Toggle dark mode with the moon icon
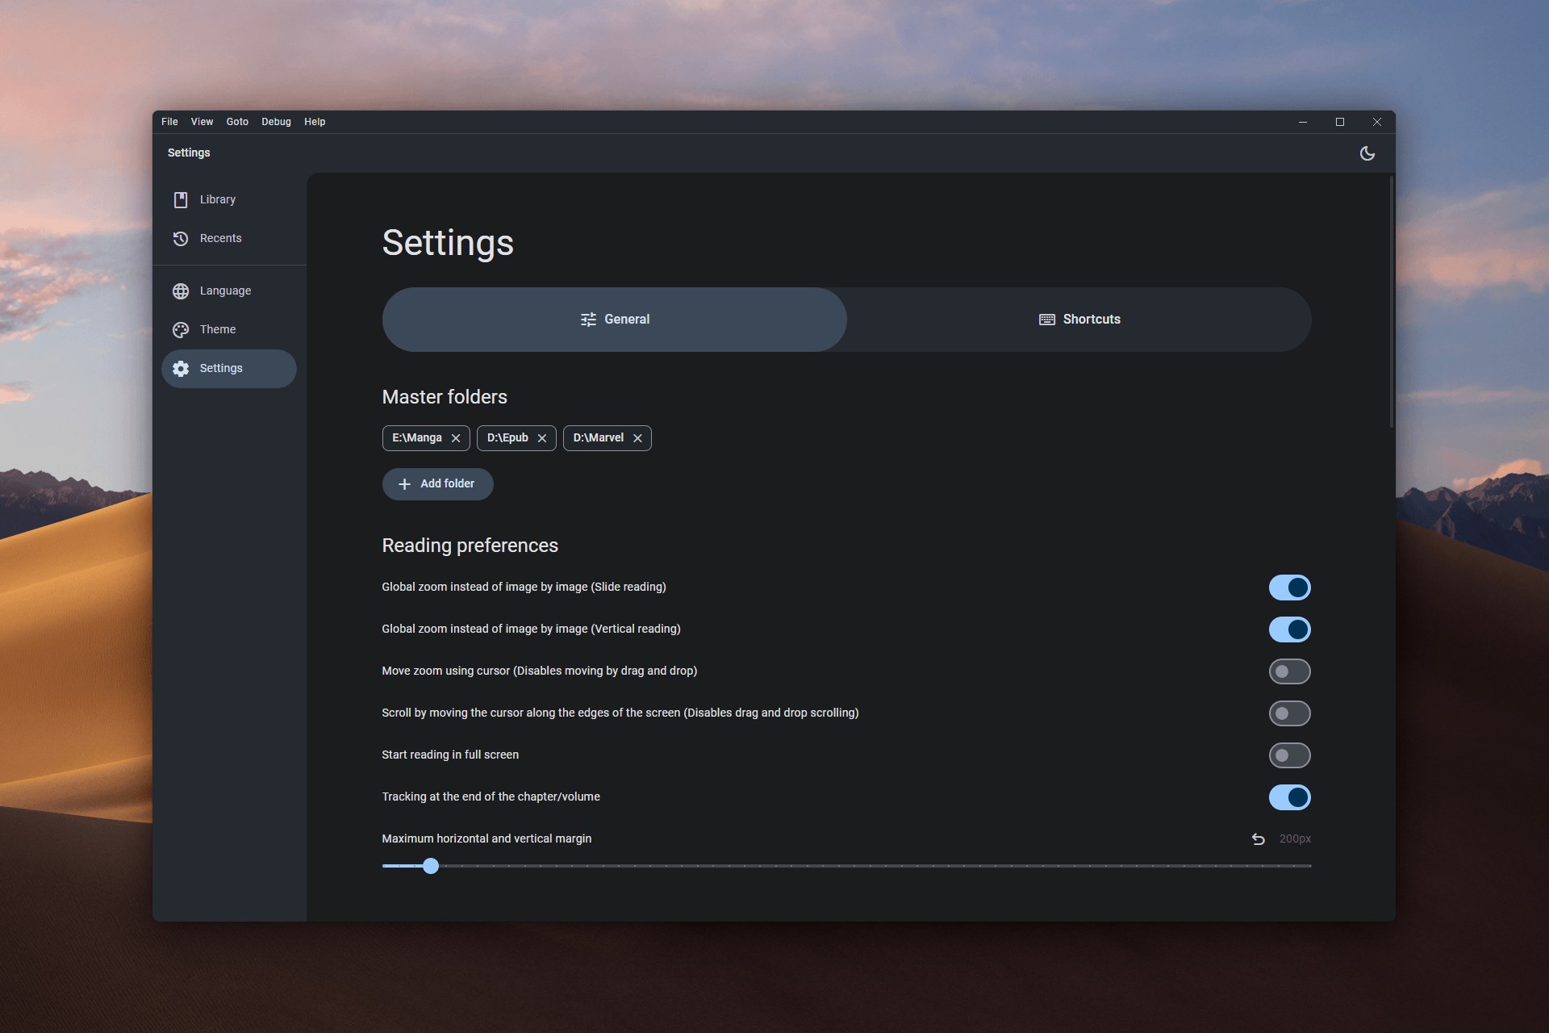 pos(1367,153)
